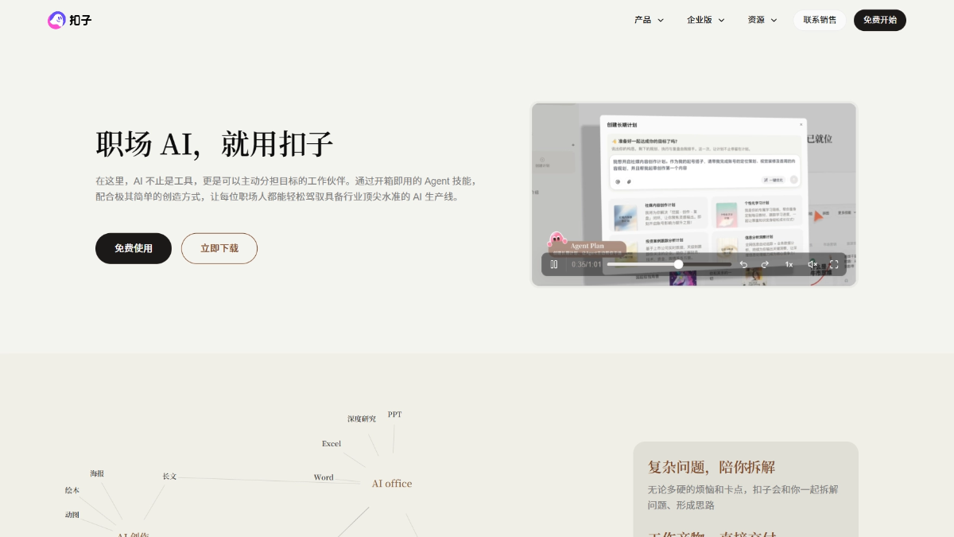Click the pink Agent Plan mascot
The height and width of the screenshot is (537, 954).
pos(556,239)
